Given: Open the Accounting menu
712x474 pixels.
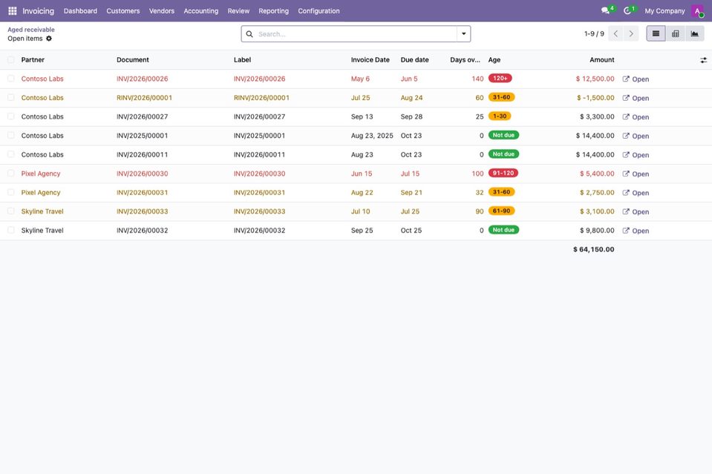Looking at the screenshot, I should (200, 11).
